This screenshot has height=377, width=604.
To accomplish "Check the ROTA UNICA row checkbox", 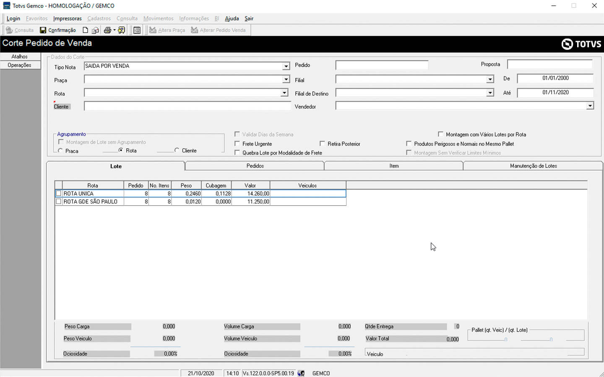I will coord(59,194).
